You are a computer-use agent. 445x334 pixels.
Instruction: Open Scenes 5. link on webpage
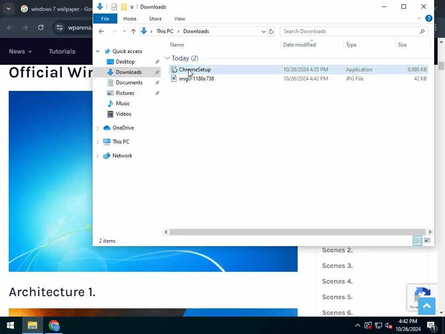337,297
